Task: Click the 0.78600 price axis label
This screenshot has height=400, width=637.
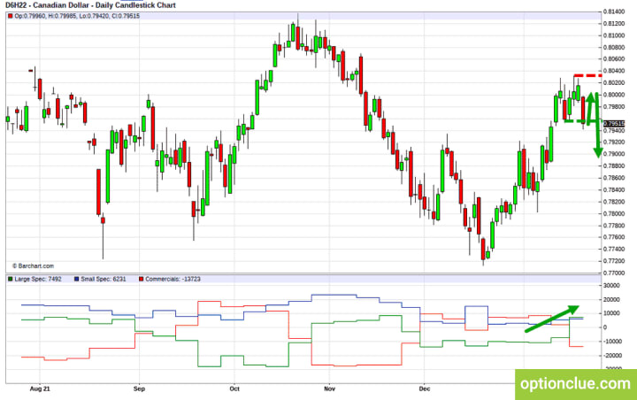Action: point(614,178)
